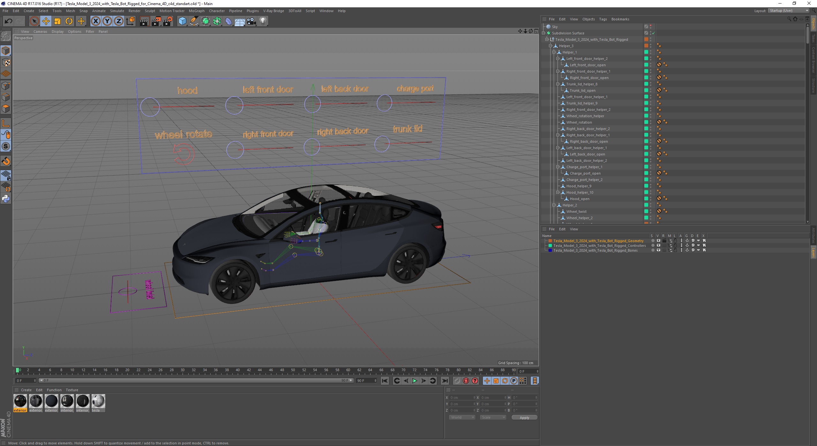Open the blue deformer icon

tap(229, 21)
